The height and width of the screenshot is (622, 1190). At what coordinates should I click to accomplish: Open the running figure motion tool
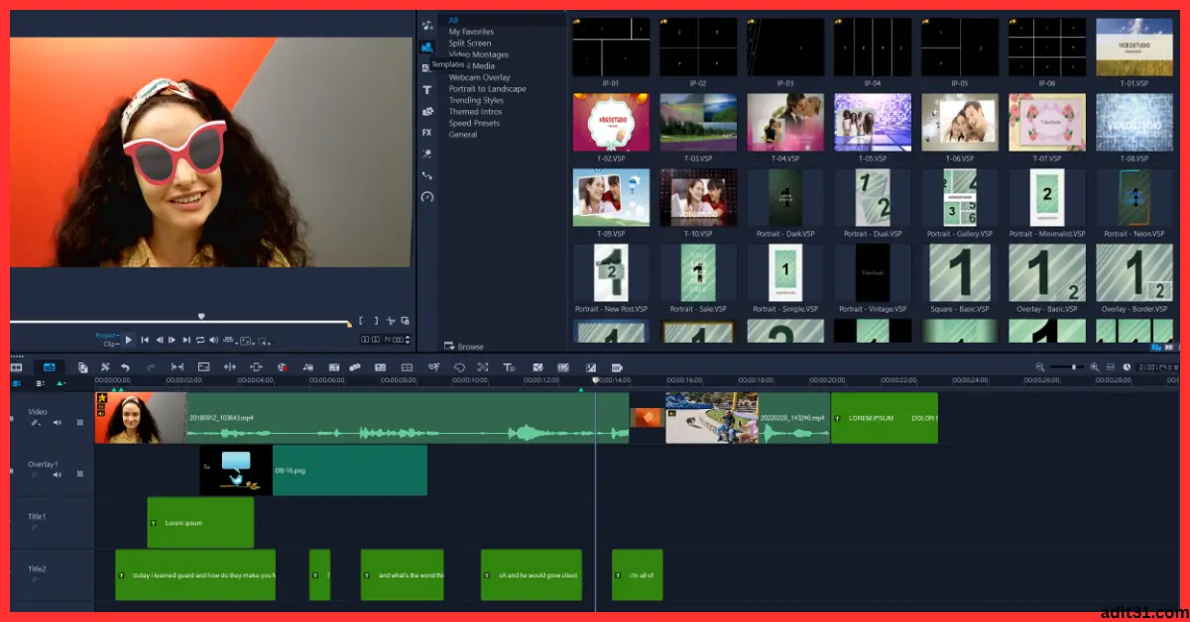(433, 367)
